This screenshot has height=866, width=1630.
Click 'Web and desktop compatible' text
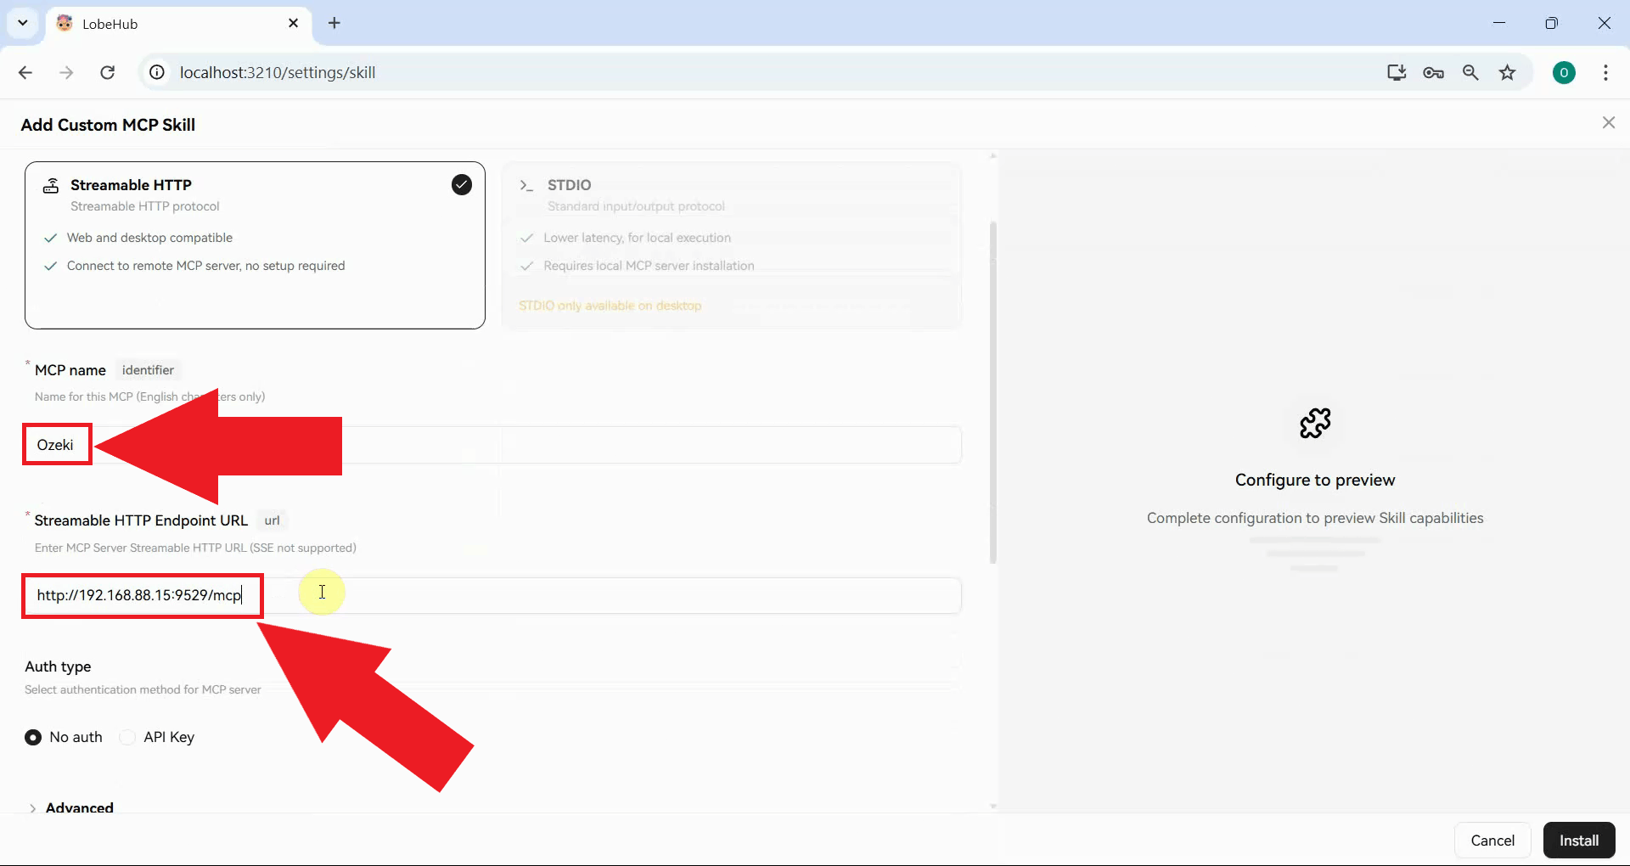point(149,238)
